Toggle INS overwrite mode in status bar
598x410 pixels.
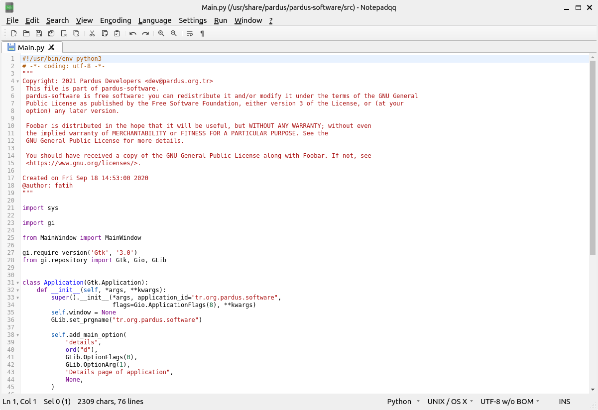click(x=564, y=402)
